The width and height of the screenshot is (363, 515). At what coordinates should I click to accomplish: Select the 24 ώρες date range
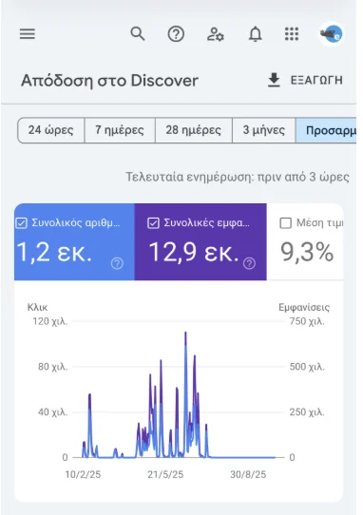coord(51,130)
